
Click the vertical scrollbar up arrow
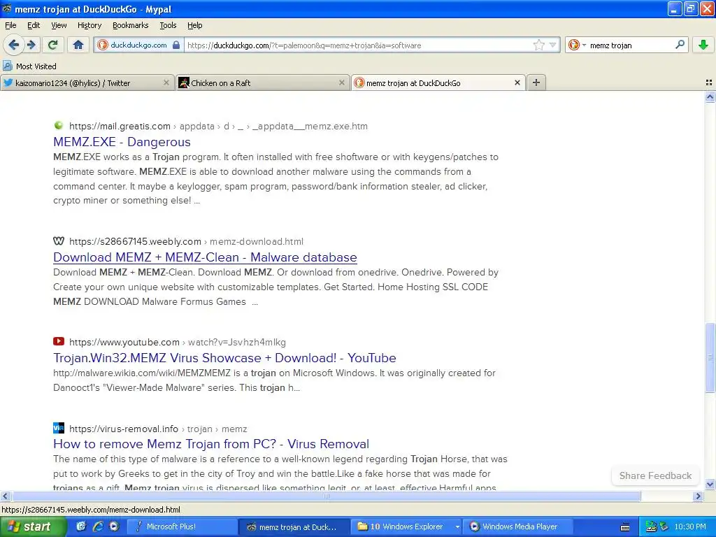(x=710, y=96)
